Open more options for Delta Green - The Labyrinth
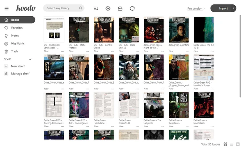Viewport: 241px width, 148px height. point(162,127)
